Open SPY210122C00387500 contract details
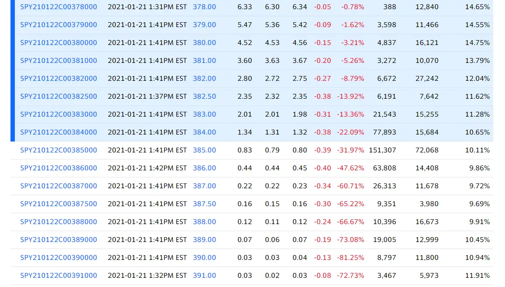505x287 pixels. (x=59, y=204)
